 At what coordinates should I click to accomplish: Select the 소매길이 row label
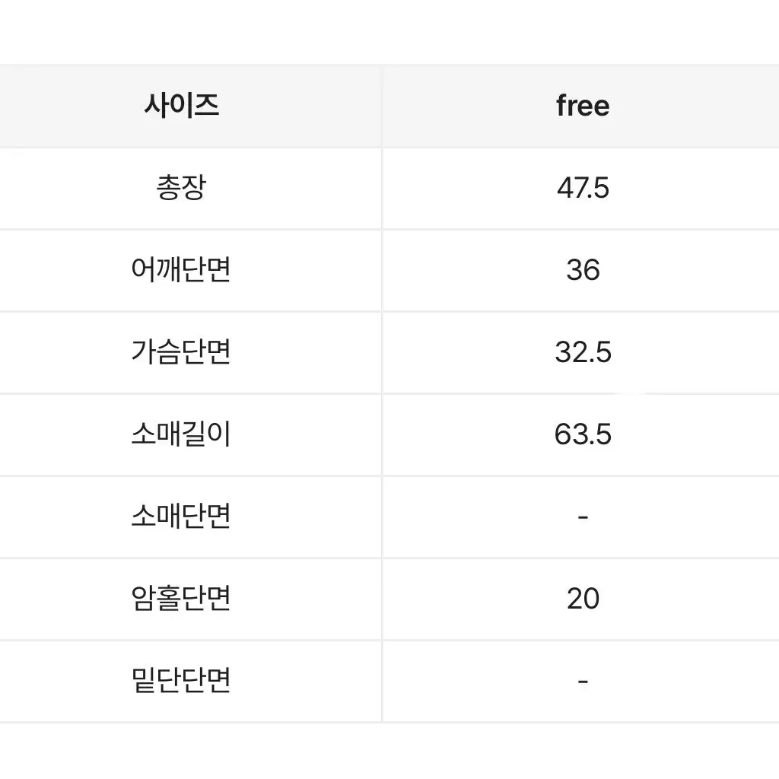coord(181,434)
